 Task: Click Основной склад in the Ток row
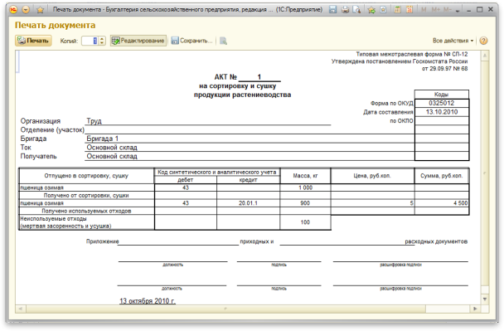pos(112,148)
